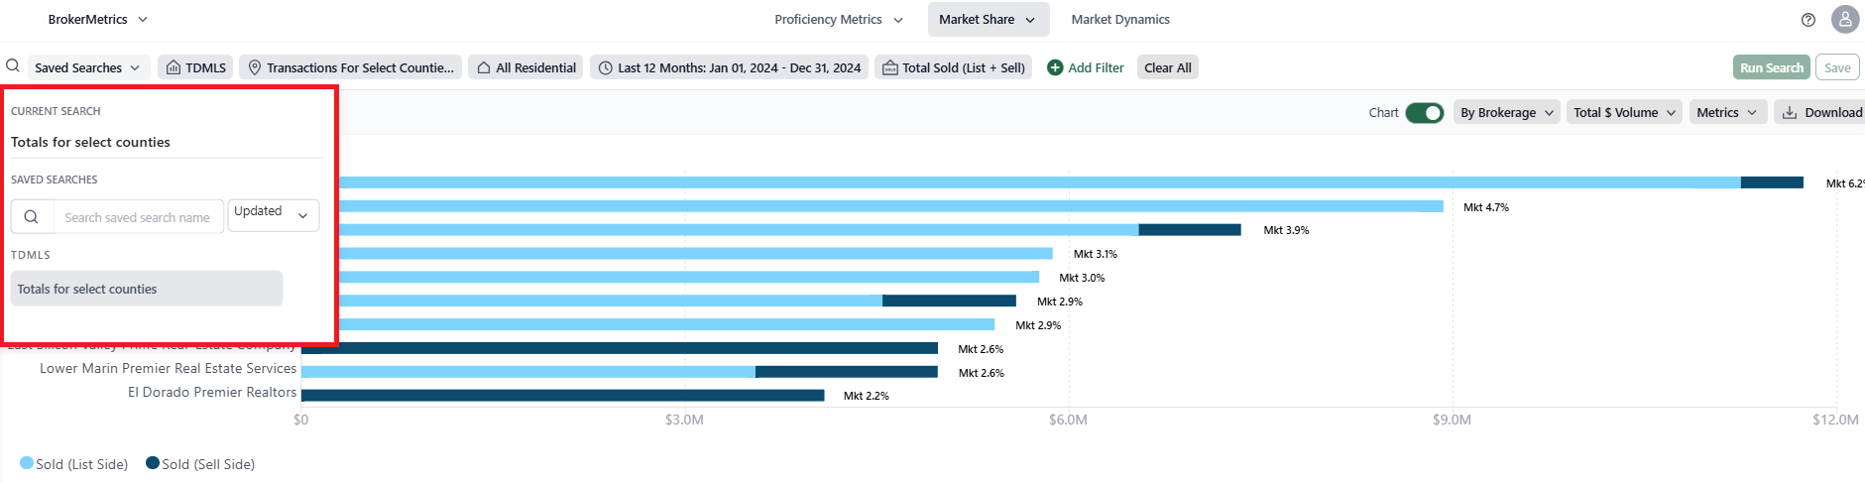Open Transactions For Select Counties filter

[x=351, y=67]
